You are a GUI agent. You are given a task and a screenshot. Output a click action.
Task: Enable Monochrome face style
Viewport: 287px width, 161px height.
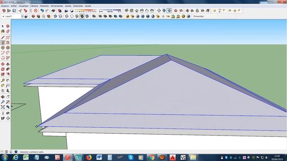coord(87,16)
